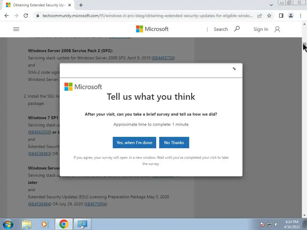The width and height of the screenshot is (307, 230).
Task: Click 'Windows Server 2008 Service Pack 2 (SP2):' heading
Action: 70,51
